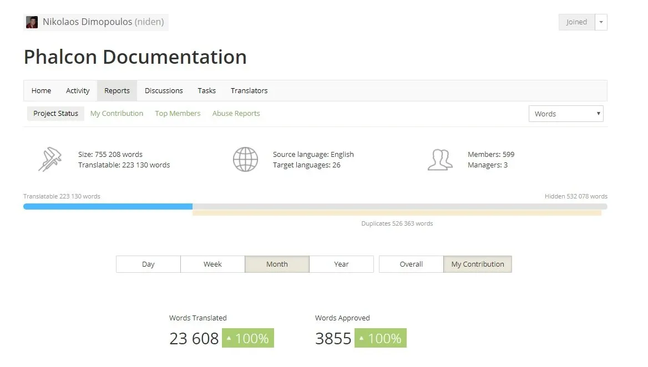The image size is (648, 367).
Task: Click the globe languages icon
Action: pyautogui.click(x=245, y=159)
